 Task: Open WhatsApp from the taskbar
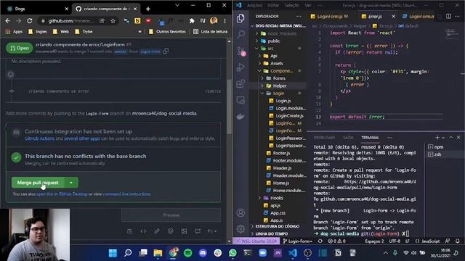point(232,253)
